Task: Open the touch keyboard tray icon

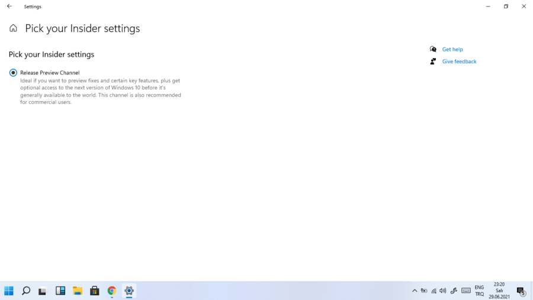Action: [466, 291]
